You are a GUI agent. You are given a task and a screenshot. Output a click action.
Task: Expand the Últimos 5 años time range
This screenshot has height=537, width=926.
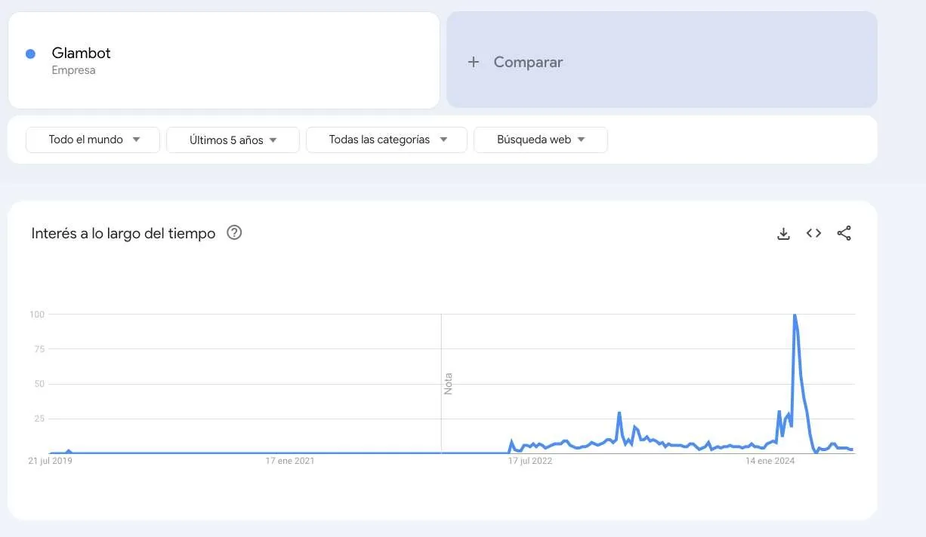[x=233, y=140]
